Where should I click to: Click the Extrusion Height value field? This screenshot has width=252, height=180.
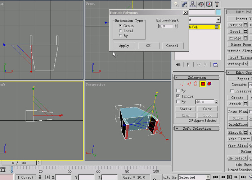tap(165, 26)
